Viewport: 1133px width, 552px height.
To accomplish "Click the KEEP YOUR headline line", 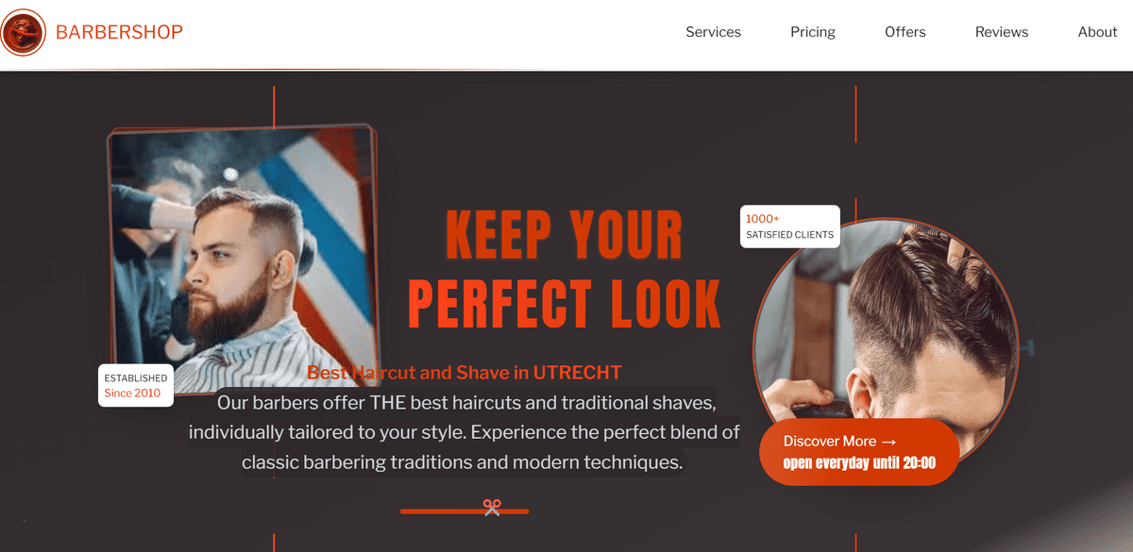I will point(564,235).
